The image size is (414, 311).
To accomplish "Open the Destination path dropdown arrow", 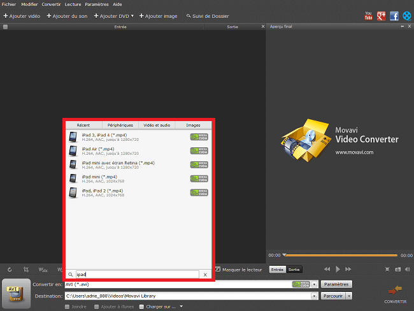I will tap(314, 296).
